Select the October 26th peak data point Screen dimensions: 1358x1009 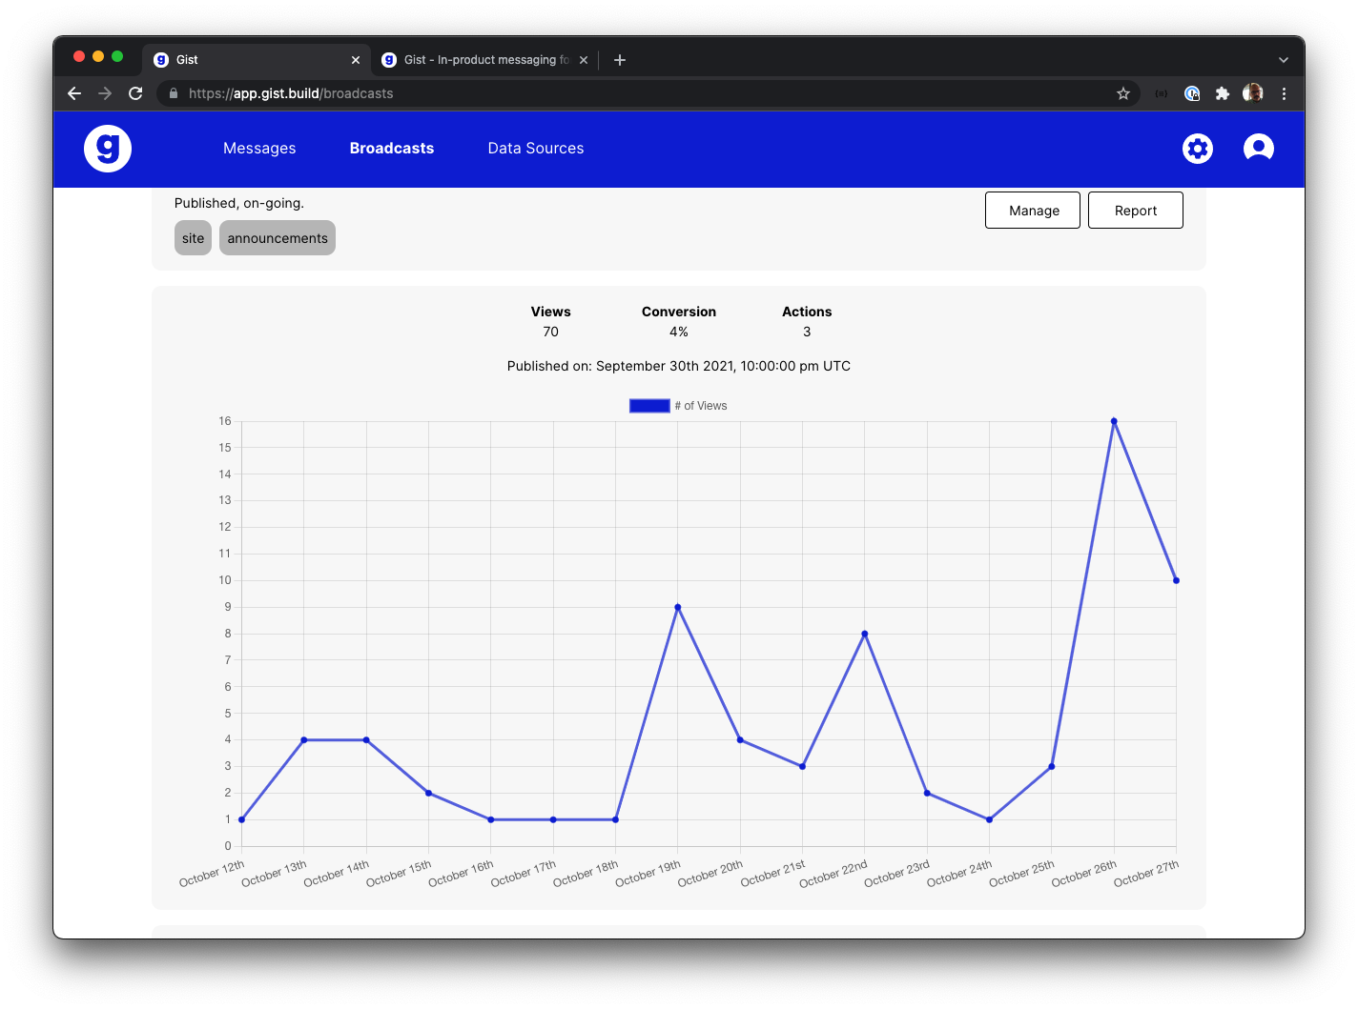(1114, 419)
